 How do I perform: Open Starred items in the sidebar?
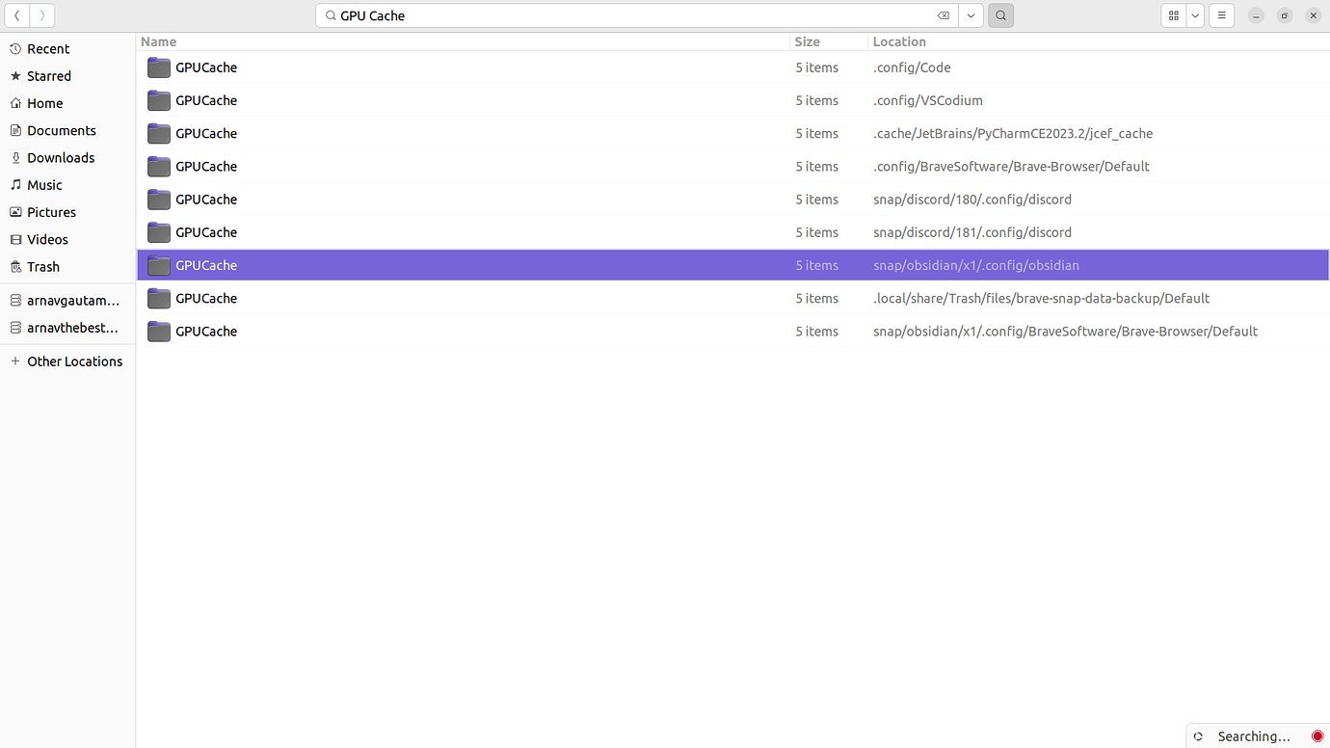tap(48, 75)
